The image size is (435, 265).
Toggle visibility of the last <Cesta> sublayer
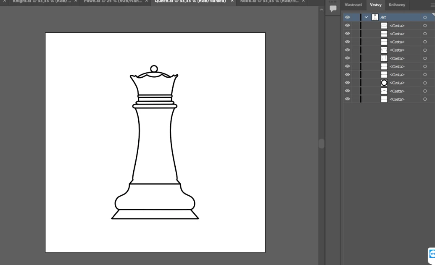[x=347, y=99]
